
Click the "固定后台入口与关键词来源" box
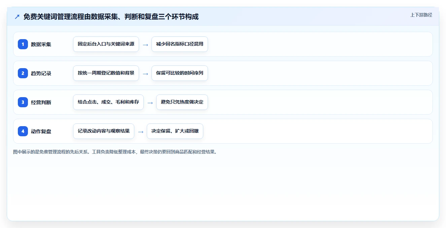[106, 44]
